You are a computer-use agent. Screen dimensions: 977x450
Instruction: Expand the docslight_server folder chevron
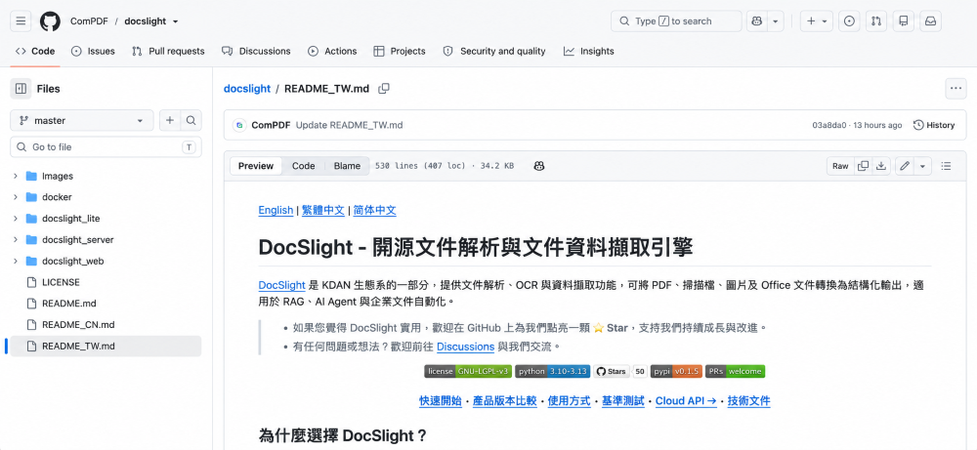(x=16, y=239)
